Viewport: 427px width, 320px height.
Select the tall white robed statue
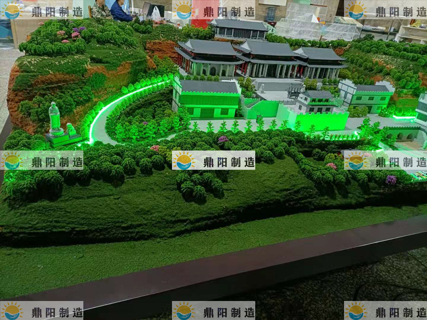[55, 119]
